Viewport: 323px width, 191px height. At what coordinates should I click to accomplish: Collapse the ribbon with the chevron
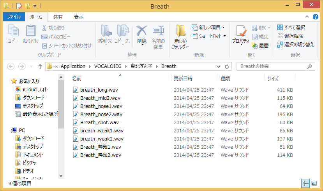tap(307, 17)
